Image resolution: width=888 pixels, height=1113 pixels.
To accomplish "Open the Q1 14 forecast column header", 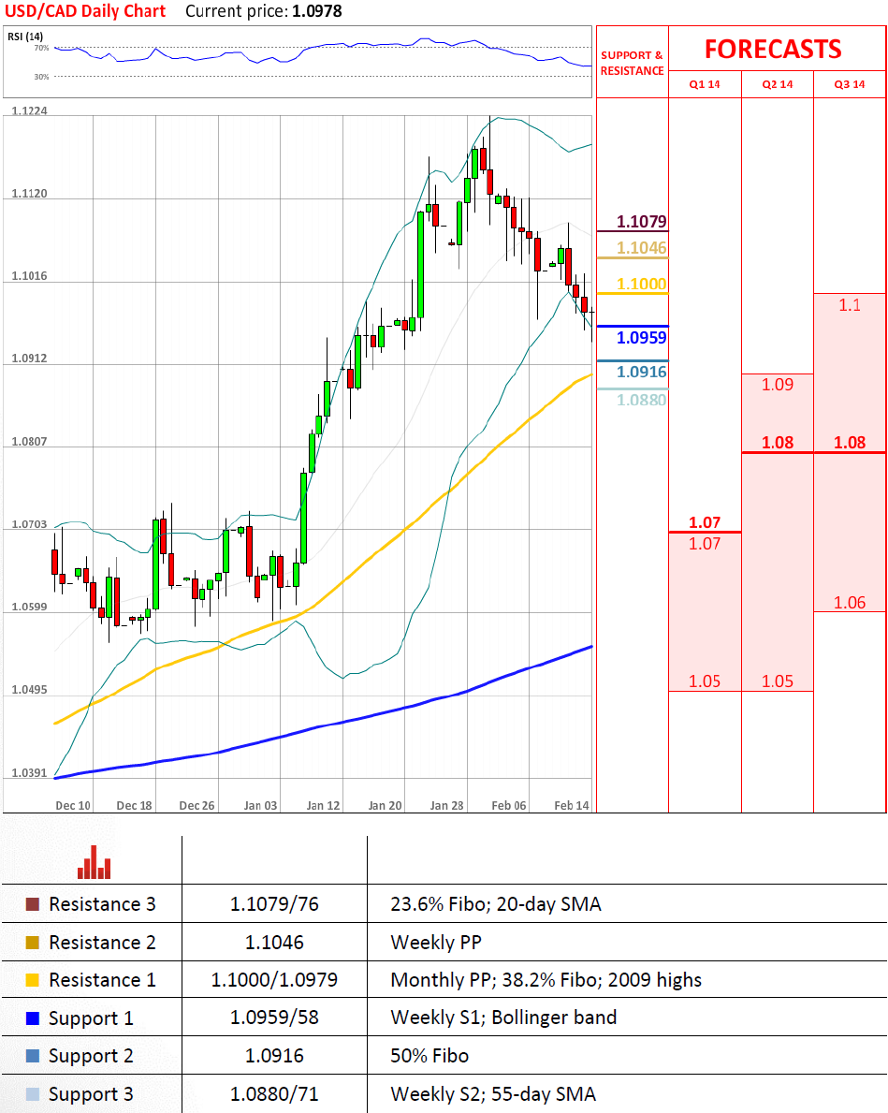I will [705, 84].
